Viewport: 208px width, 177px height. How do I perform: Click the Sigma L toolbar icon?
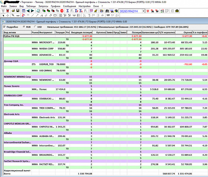click(81, 11)
